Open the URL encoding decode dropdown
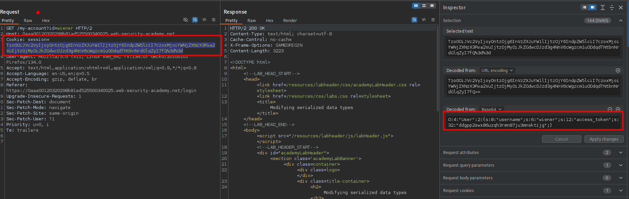 [497, 70]
